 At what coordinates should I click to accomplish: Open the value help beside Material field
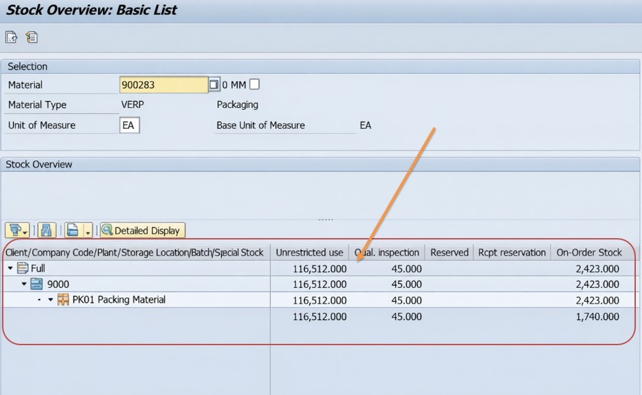(x=214, y=85)
